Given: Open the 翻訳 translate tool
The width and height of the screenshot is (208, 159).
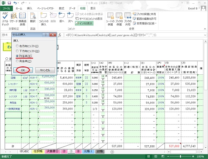Looking at the screenshot, I should [33, 17].
